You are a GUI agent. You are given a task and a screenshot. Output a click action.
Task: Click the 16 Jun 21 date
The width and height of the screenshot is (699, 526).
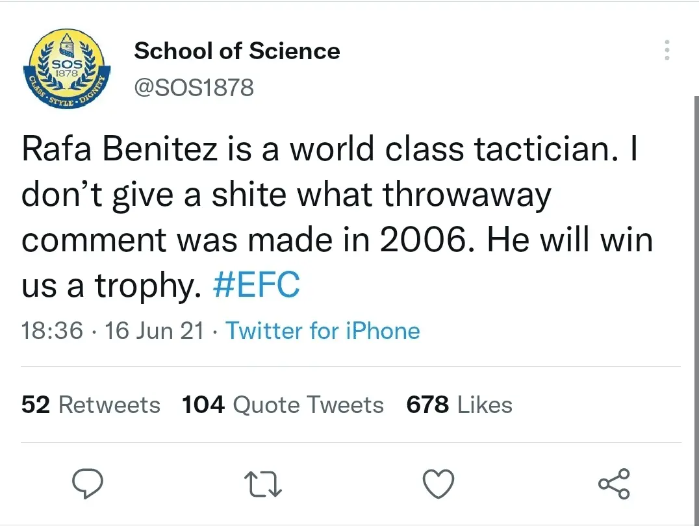pyautogui.click(x=154, y=331)
